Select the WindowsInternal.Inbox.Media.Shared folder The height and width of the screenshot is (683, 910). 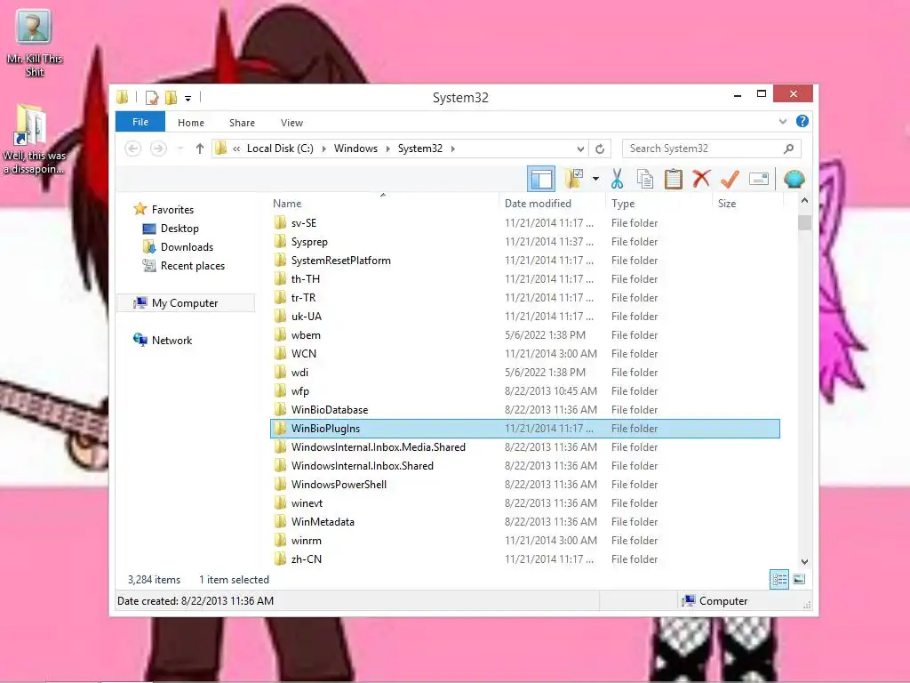tap(524, 446)
